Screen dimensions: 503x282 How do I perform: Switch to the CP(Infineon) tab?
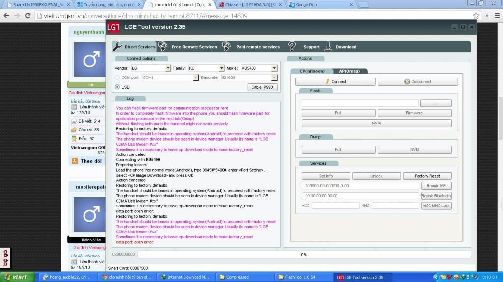pyautogui.click(x=312, y=71)
